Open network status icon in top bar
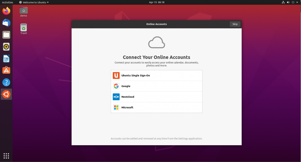301x162 pixels. click(x=283, y=2)
